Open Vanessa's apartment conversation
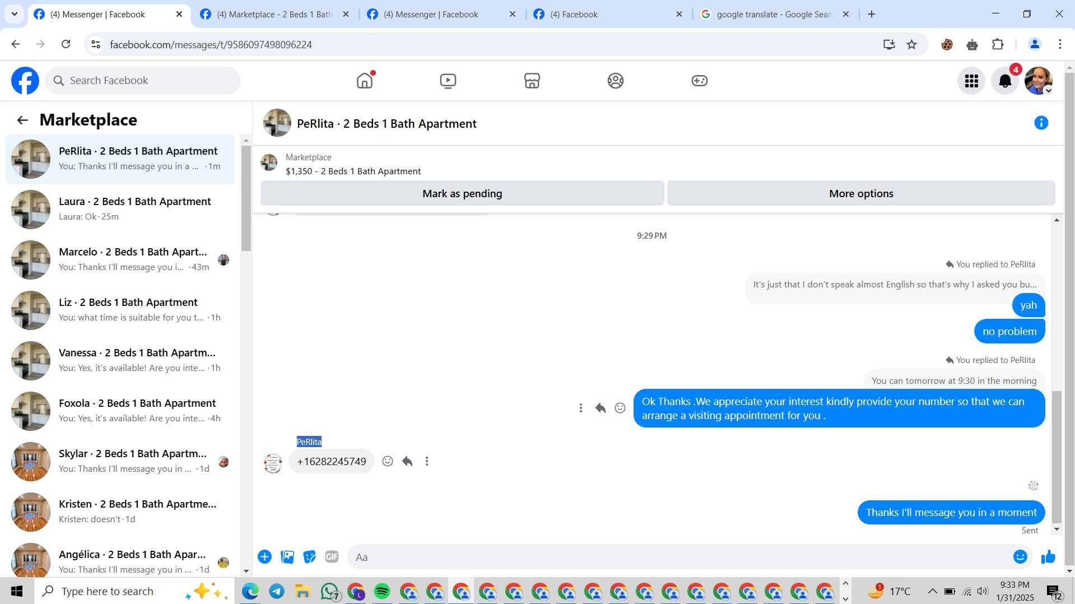This screenshot has width=1075, height=604. tap(120, 360)
